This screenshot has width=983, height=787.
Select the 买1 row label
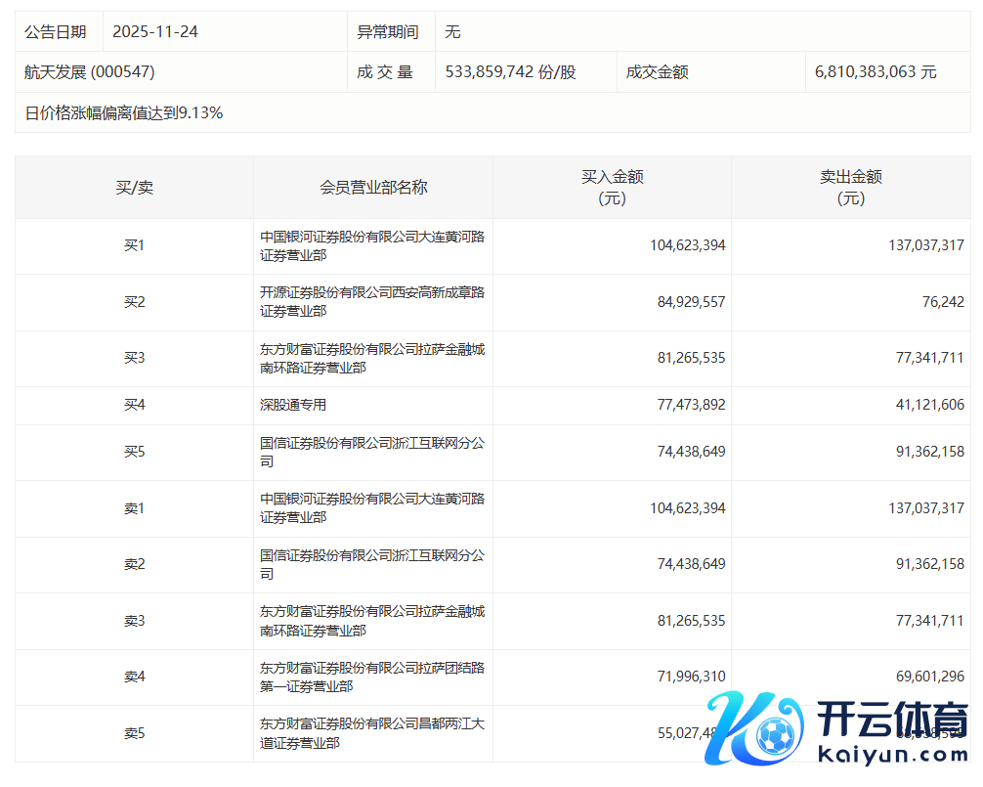pos(134,245)
